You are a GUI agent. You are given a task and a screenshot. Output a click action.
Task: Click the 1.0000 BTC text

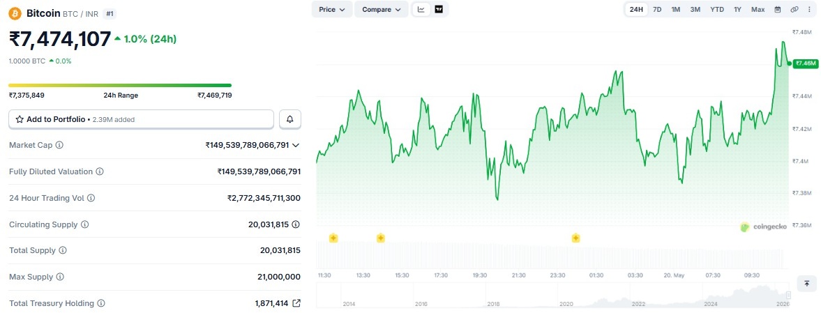(27, 61)
